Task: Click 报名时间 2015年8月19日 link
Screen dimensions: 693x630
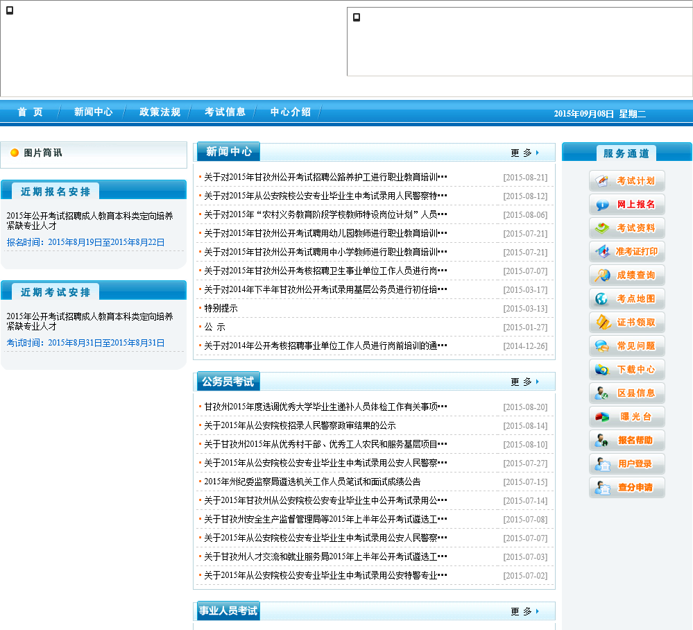Action: [86, 242]
